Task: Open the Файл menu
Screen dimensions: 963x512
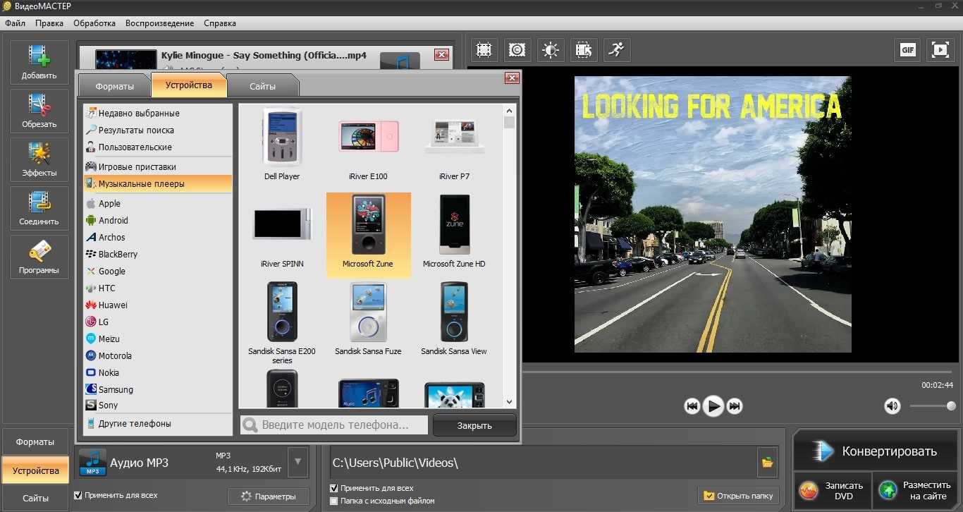Action: click(15, 23)
